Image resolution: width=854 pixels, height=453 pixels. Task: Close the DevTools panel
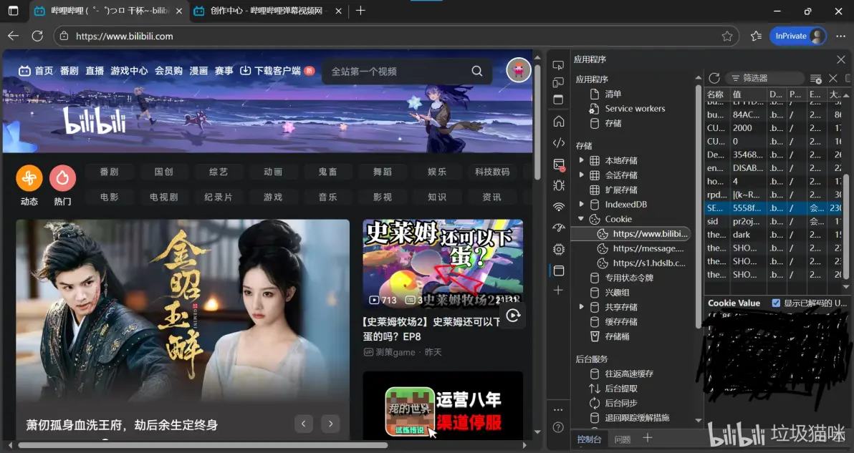841,59
